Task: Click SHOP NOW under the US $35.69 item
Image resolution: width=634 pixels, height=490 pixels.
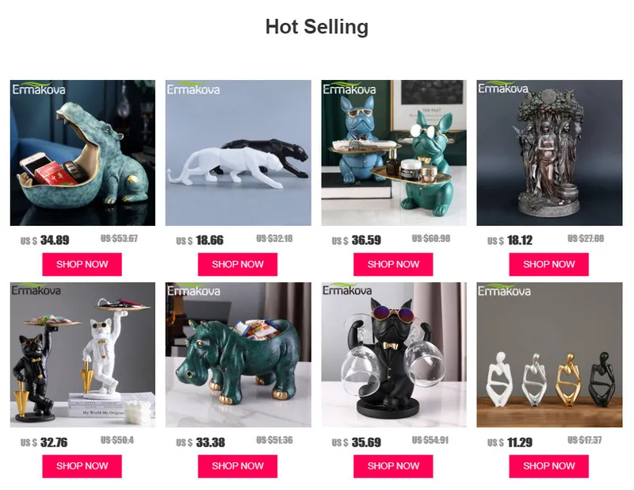Action: click(393, 466)
